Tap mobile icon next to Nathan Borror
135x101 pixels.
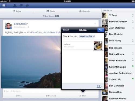coord(133,53)
